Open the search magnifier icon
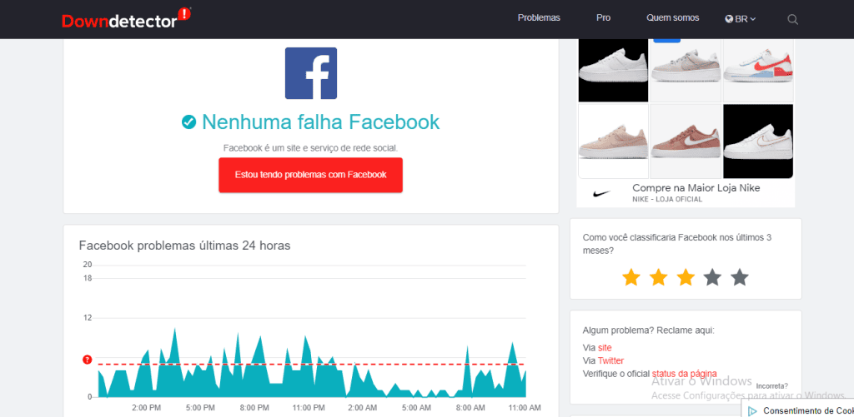Screen dimensions: 854x417 [x=792, y=20]
